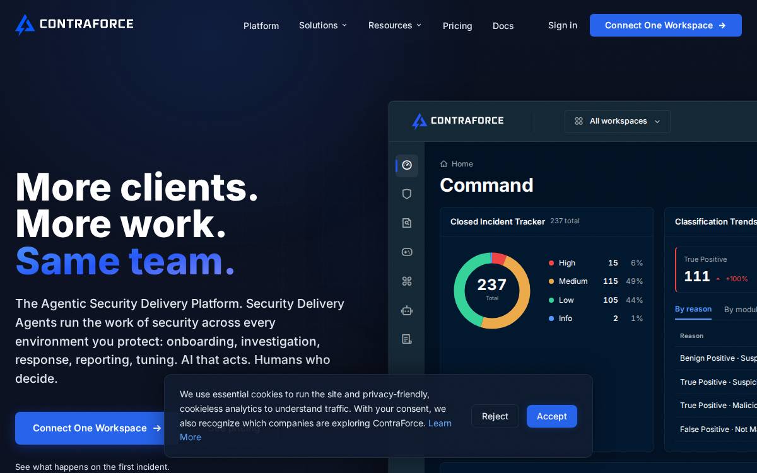Image resolution: width=757 pixels, height=473 pixels.
Task: Click the Classification Trends heading
Action: click(716, 222)
